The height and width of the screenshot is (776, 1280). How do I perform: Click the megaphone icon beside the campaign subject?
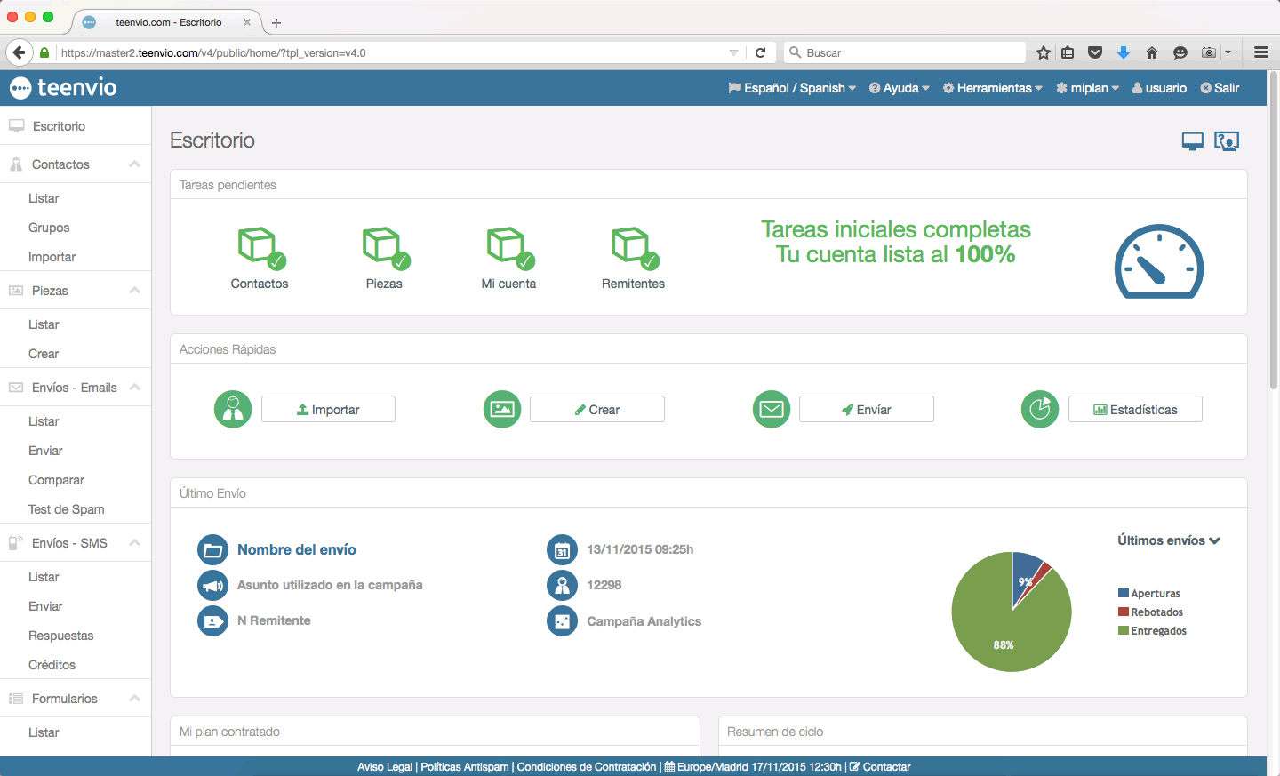(x=212, y=585)
